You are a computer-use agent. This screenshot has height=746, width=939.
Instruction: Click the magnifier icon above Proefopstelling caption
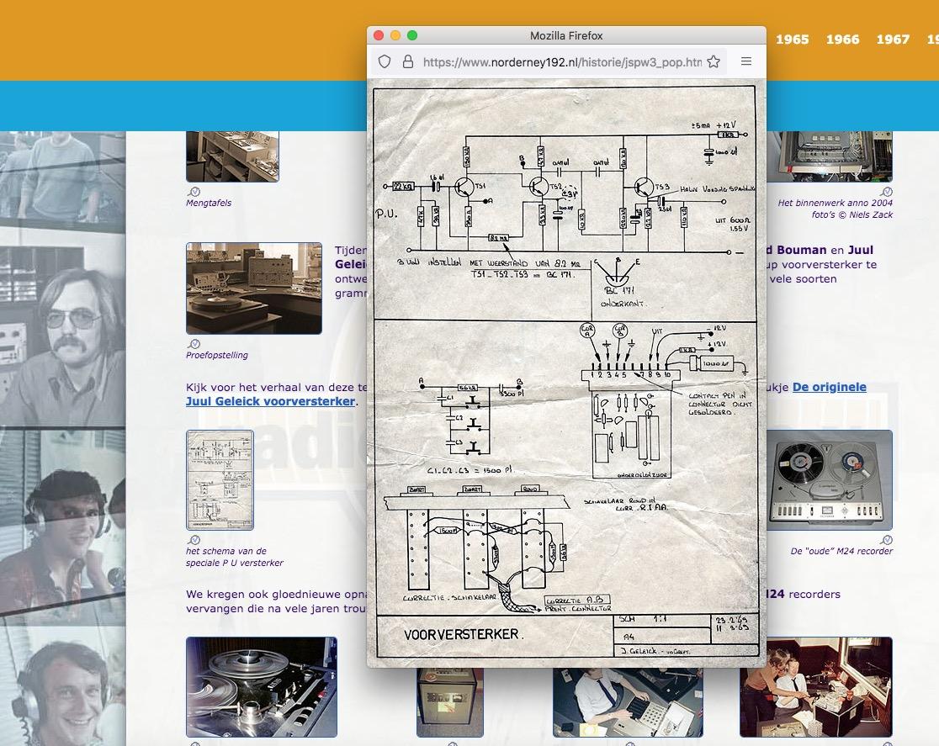(194, 343)
